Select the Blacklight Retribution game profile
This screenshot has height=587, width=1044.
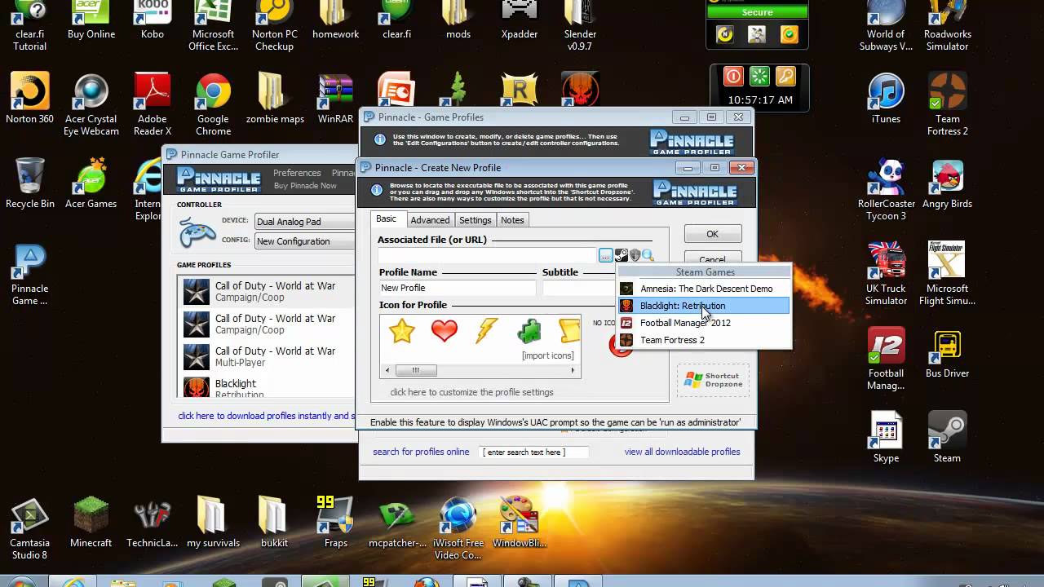point(267,386)
